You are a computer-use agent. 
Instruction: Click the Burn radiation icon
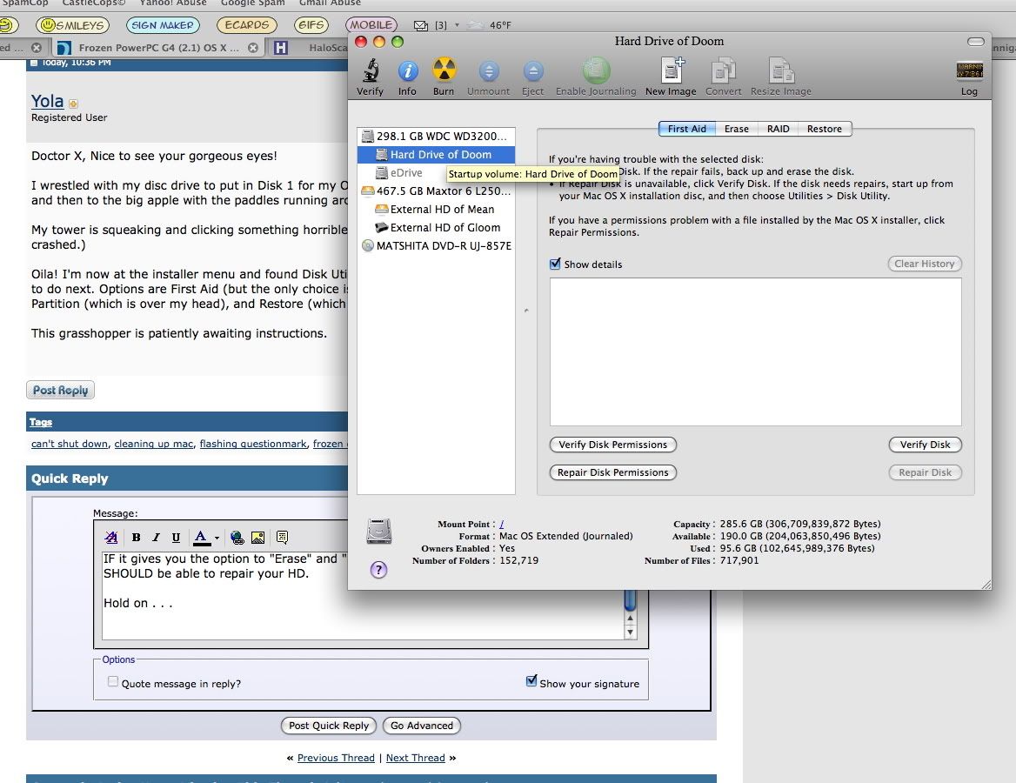444,70
